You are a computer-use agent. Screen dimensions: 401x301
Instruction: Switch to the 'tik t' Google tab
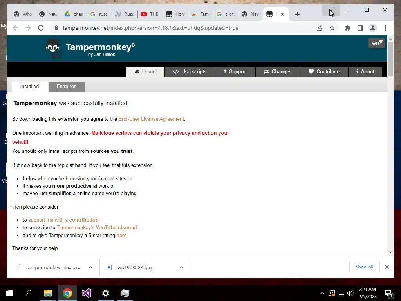(226, 14)
